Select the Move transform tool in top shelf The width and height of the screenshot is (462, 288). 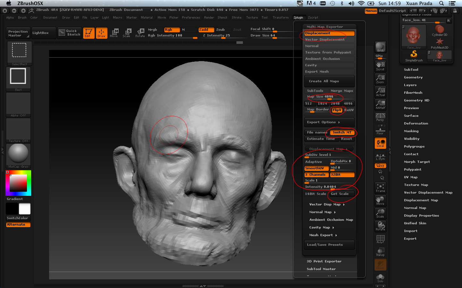[114, 33]
